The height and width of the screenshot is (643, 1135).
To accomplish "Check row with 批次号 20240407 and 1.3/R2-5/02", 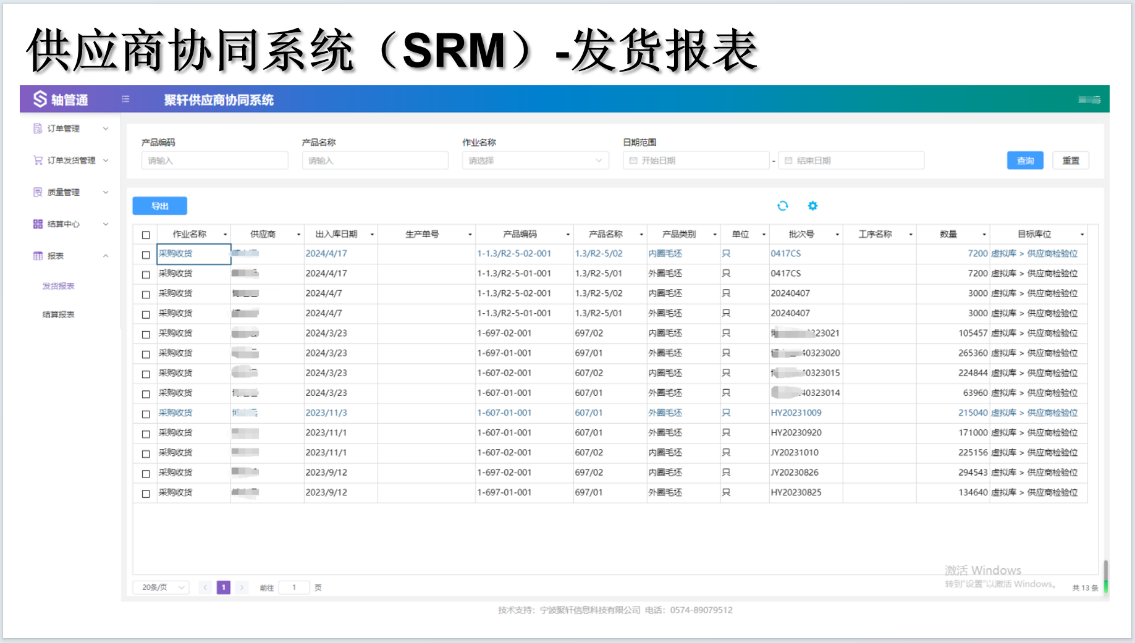I will pos(146,295).
